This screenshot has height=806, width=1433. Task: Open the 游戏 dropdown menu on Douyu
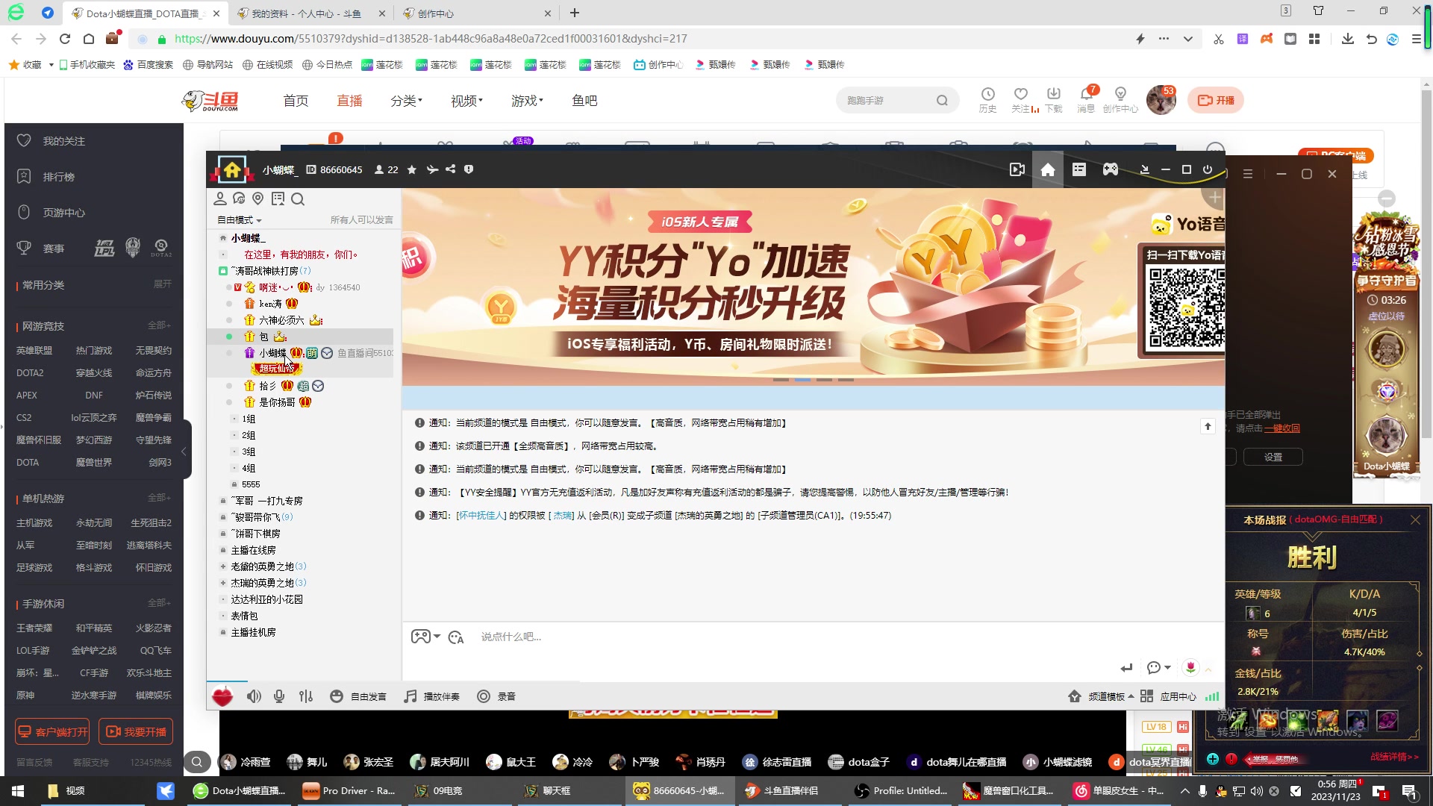(x=527, y=101)
